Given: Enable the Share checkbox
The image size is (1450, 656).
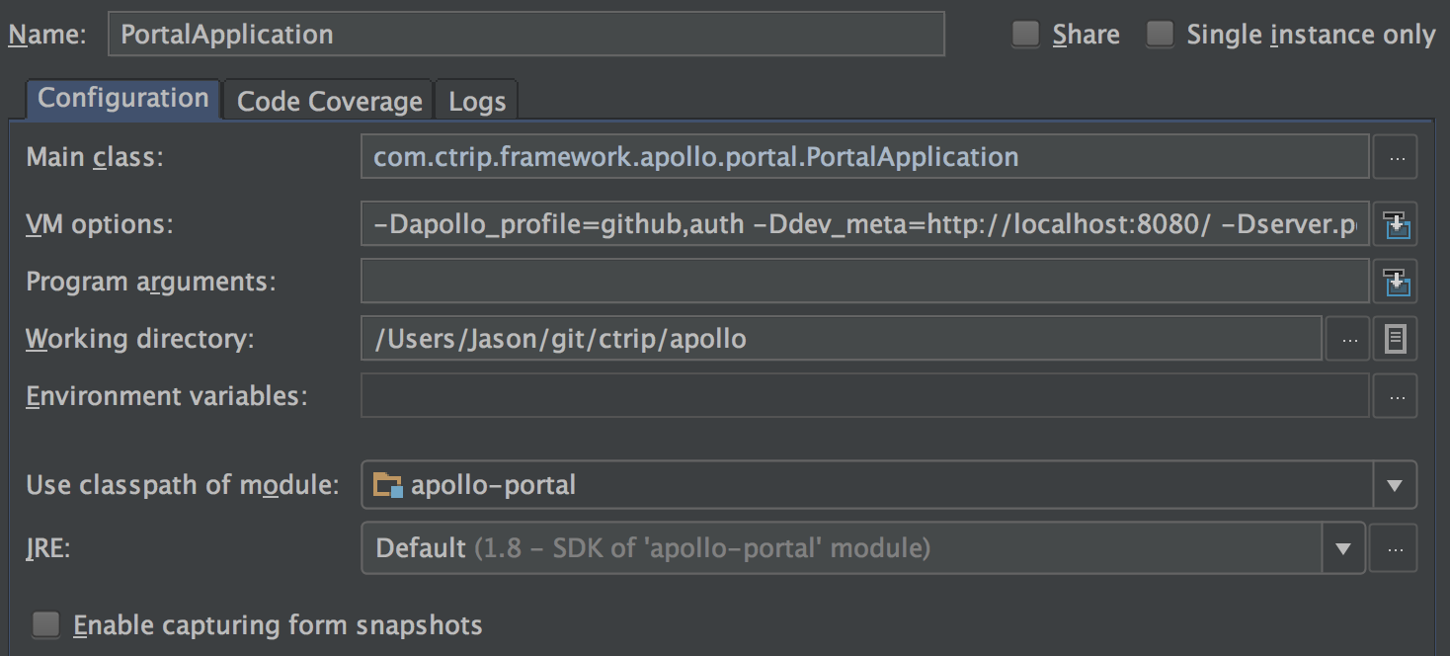Looking at the screenshot, I should 1025,33.
